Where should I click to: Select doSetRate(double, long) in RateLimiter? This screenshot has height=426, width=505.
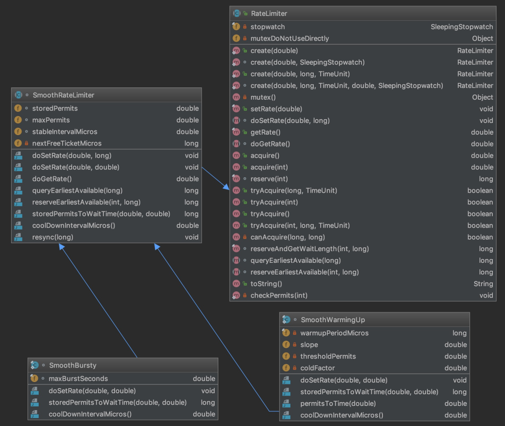290,121
